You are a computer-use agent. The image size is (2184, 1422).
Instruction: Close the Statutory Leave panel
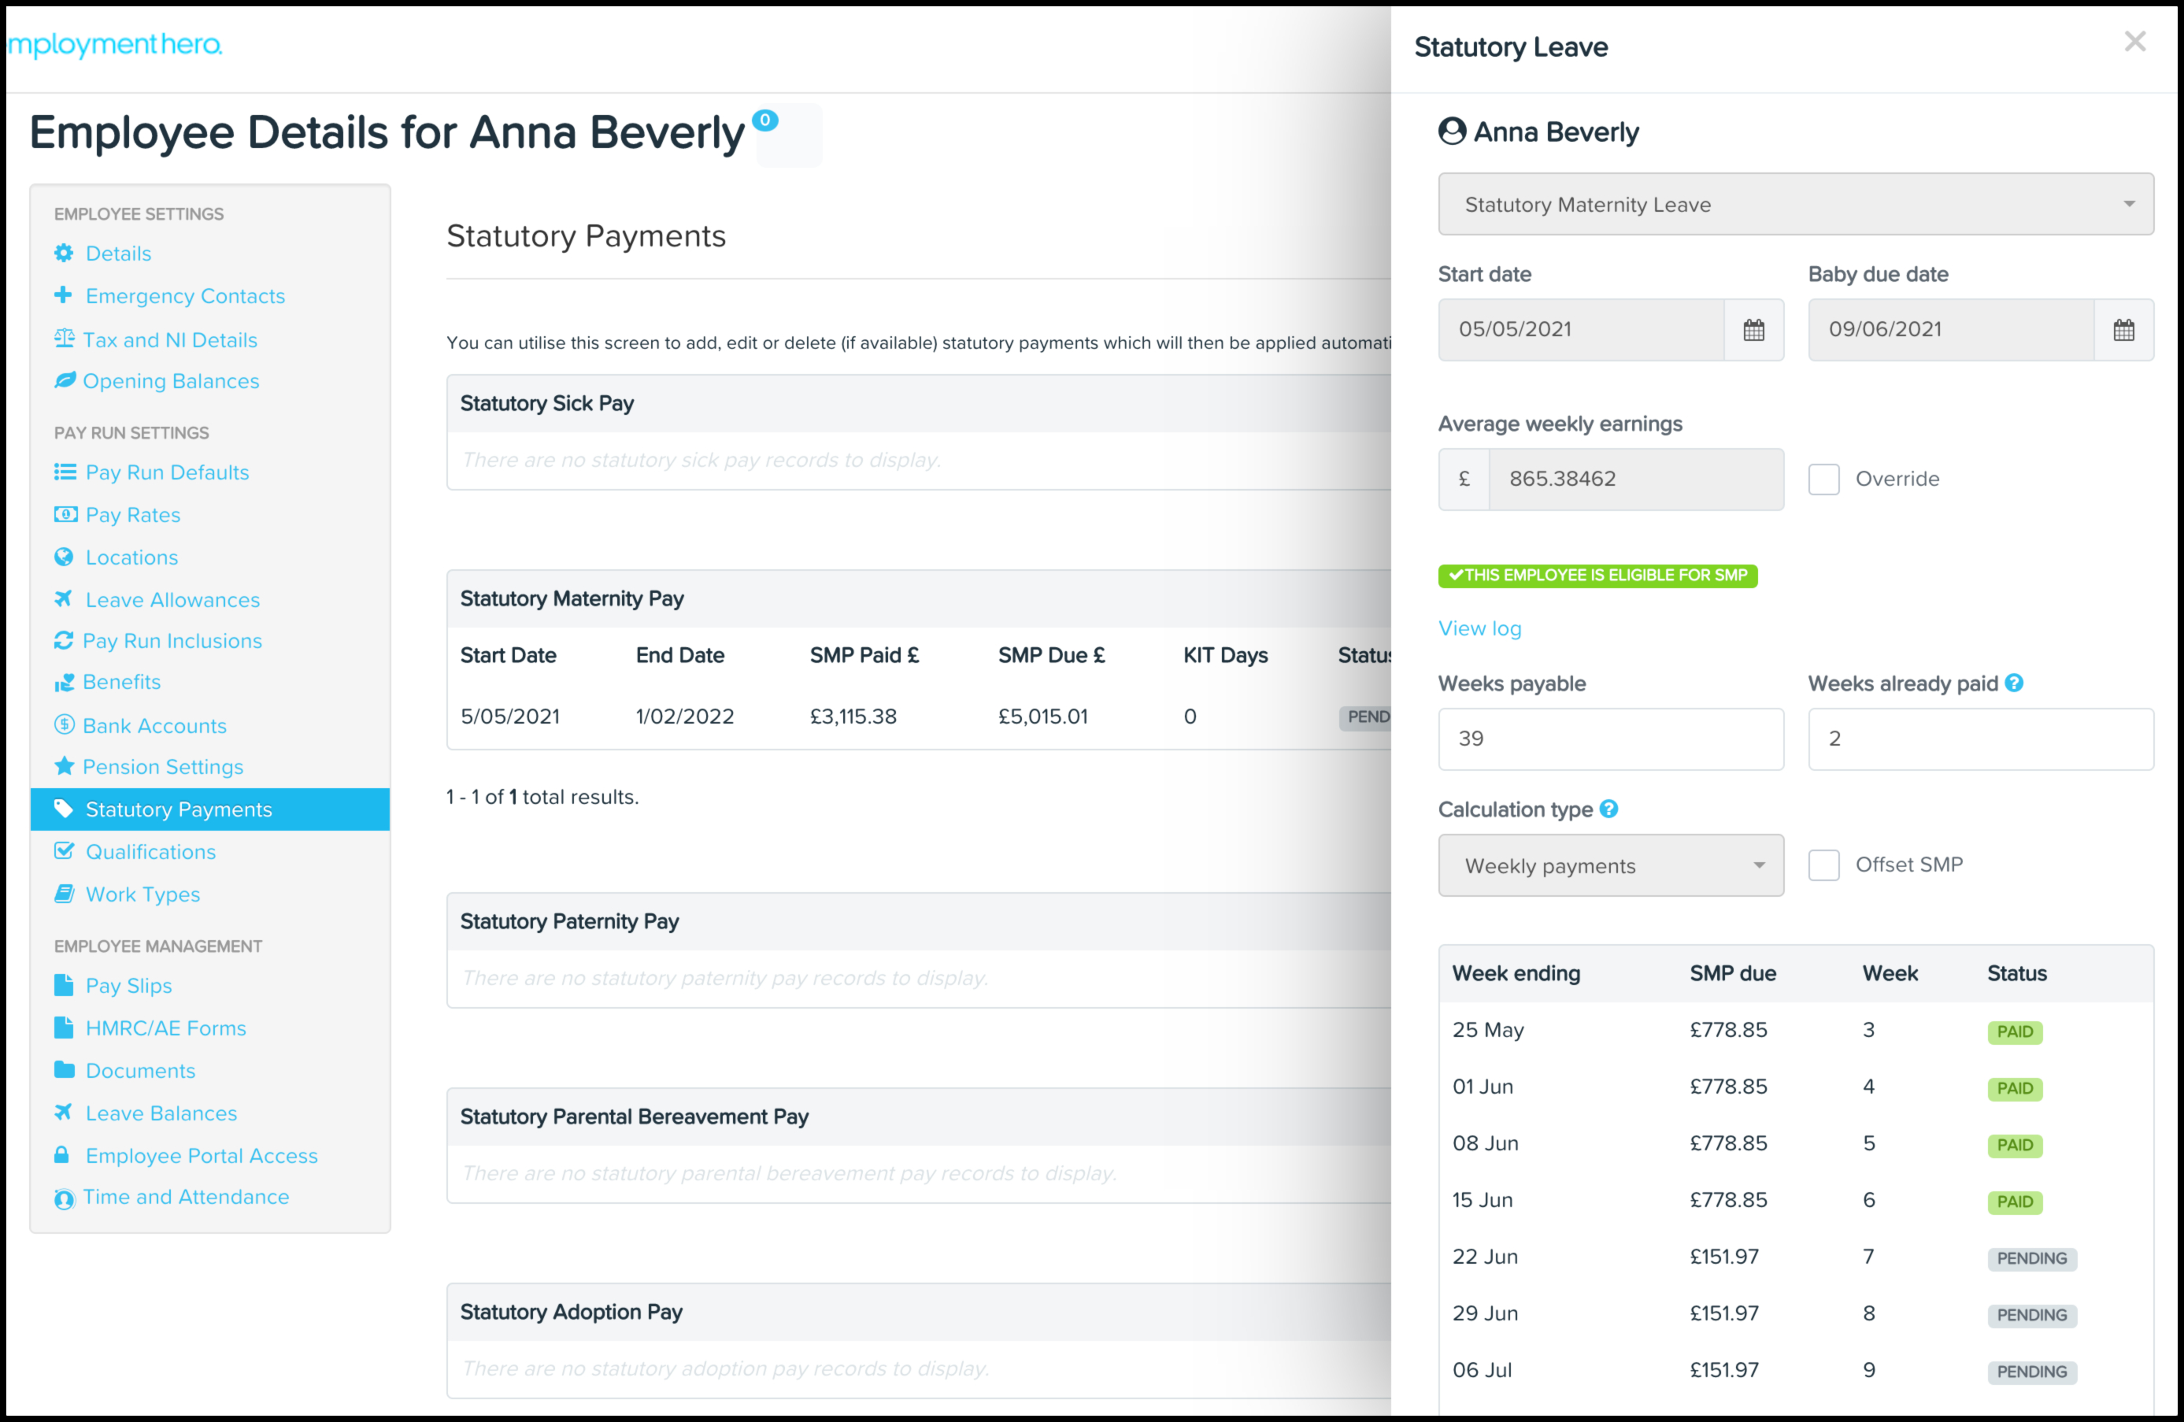coord(2134,41)
